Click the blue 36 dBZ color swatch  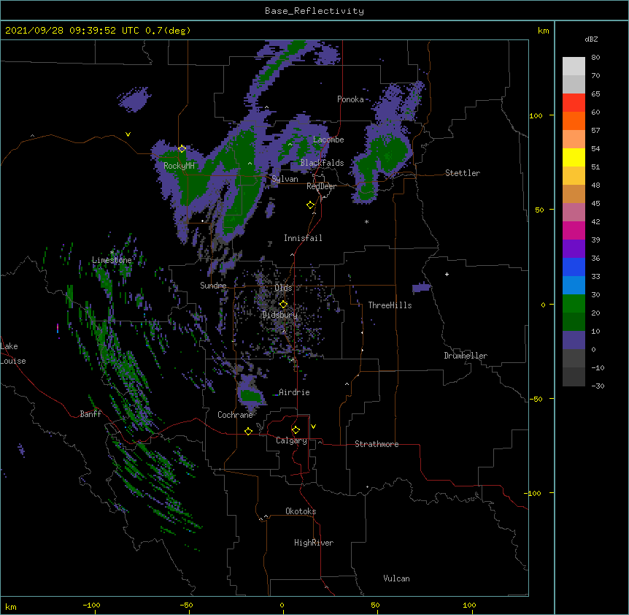(574, 267)
